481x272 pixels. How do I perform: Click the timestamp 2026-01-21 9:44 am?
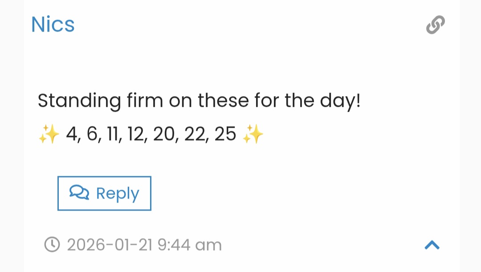click(x=143, y=244)
